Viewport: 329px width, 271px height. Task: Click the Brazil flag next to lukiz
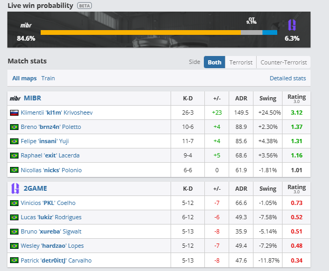coord(14,217)
